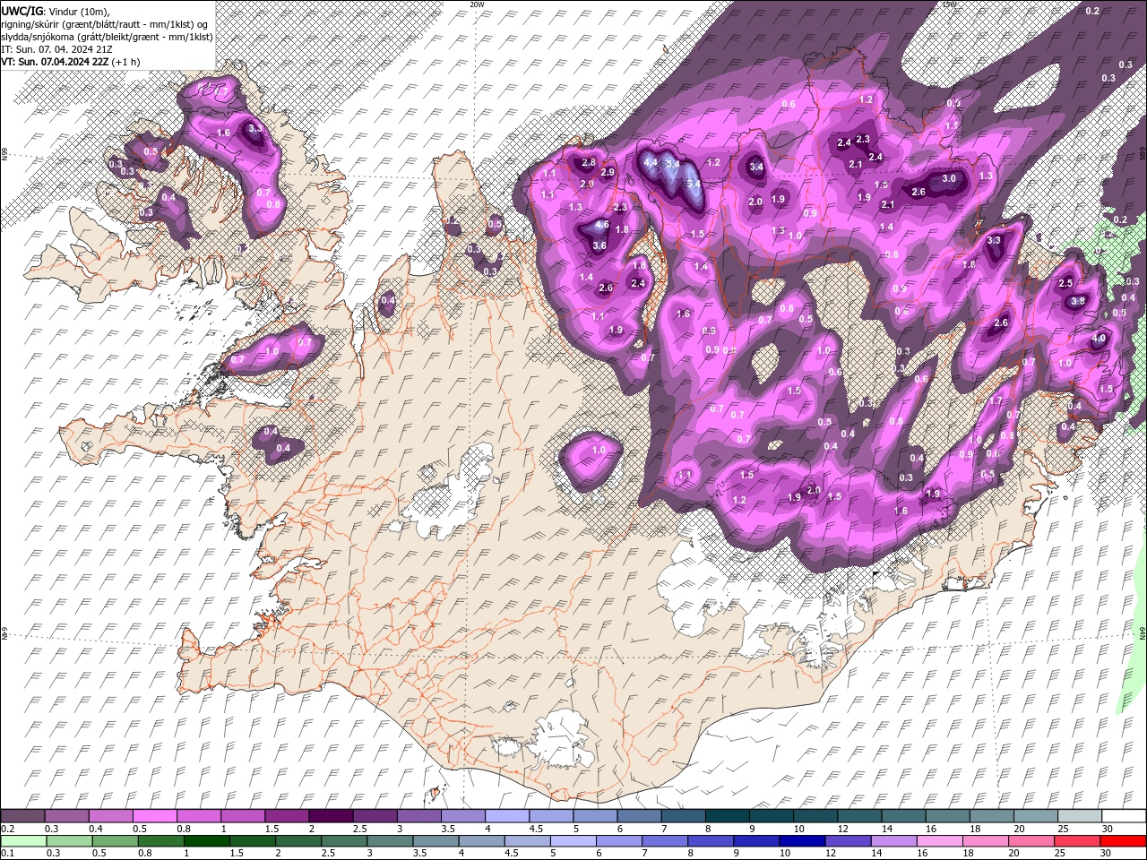Click the deep blue 10–12 rain legend swatch
This screenshot has height=860, width=1147.
803,841
